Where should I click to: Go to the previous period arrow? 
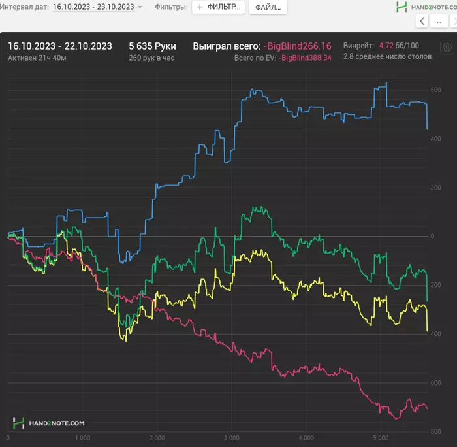(422, 22)
